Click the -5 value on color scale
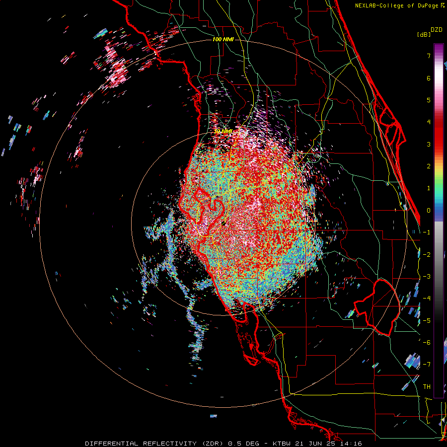This screenshot has width=447, height=447. pyautogui.click(x=427, y=321)
